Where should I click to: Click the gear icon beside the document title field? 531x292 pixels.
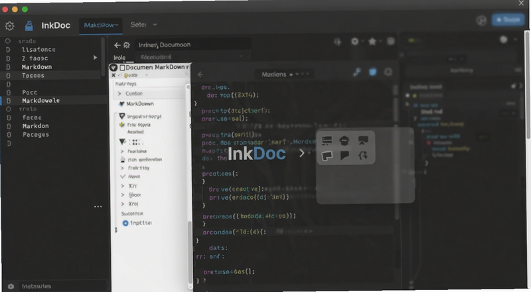(127, 45)
